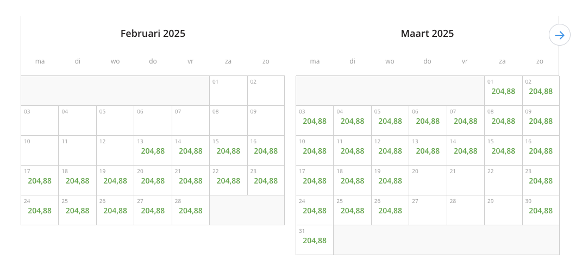Select 12 March date cell

tap(390, 150)
